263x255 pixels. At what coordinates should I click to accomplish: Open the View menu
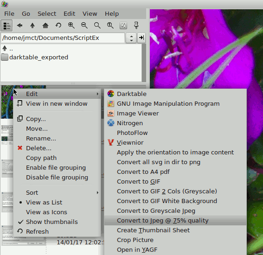90,14
